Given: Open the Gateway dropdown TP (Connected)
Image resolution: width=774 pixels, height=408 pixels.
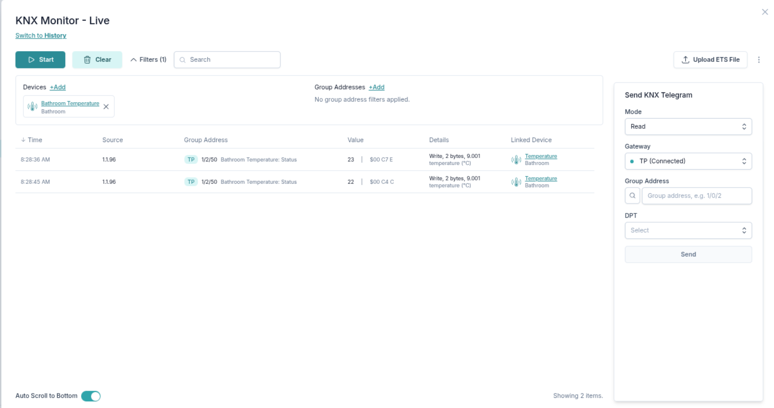Looking at the screenshot, I should pos(688,161).
